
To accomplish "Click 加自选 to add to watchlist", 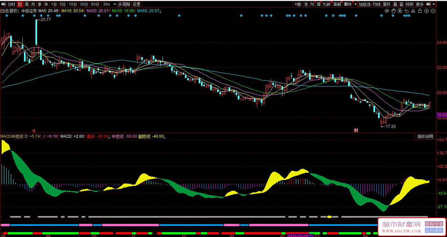I will (365, 4).
